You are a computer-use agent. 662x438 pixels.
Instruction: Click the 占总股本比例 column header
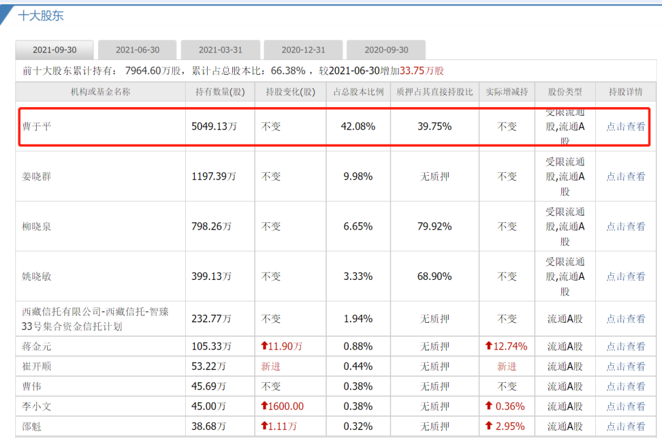[x=359, y=92]
